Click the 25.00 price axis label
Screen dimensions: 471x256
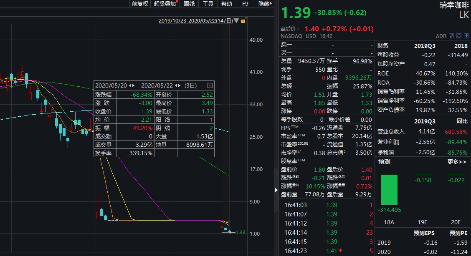256,137
